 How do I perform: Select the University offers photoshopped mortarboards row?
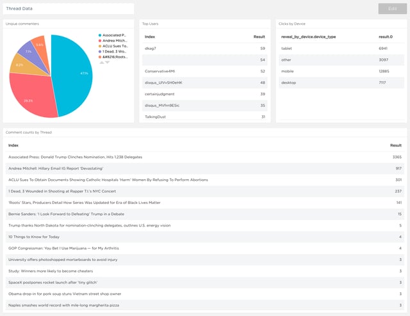tap(205, 260)
